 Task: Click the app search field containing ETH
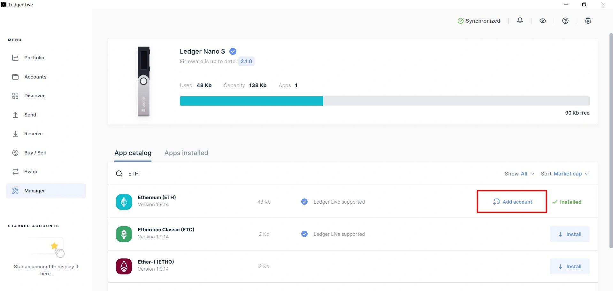[307, 174]
